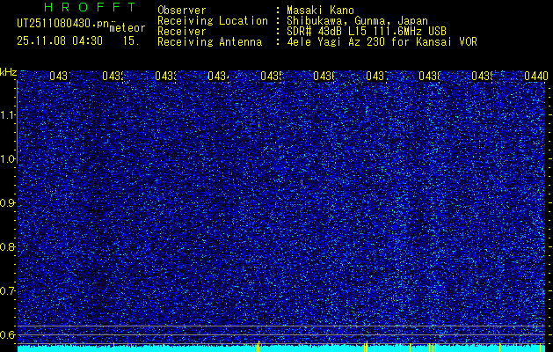Click the word meteor under the file name
Screen dimensions: 553x352
[127, 27]
